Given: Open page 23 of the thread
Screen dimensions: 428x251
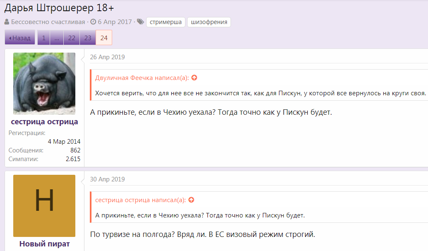Looking at the screenshot, I should [88, 38].
